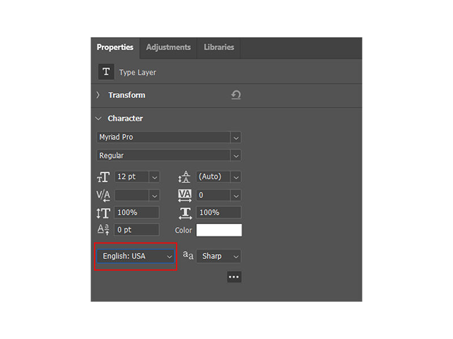Click the Type Layer thumbnail icon
Screen dimensions: 453x339
106,71
